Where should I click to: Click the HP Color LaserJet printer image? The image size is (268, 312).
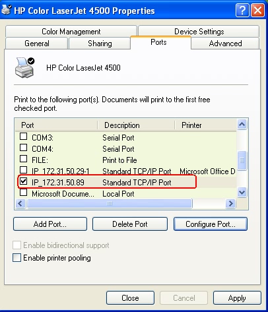pos(24,67)
